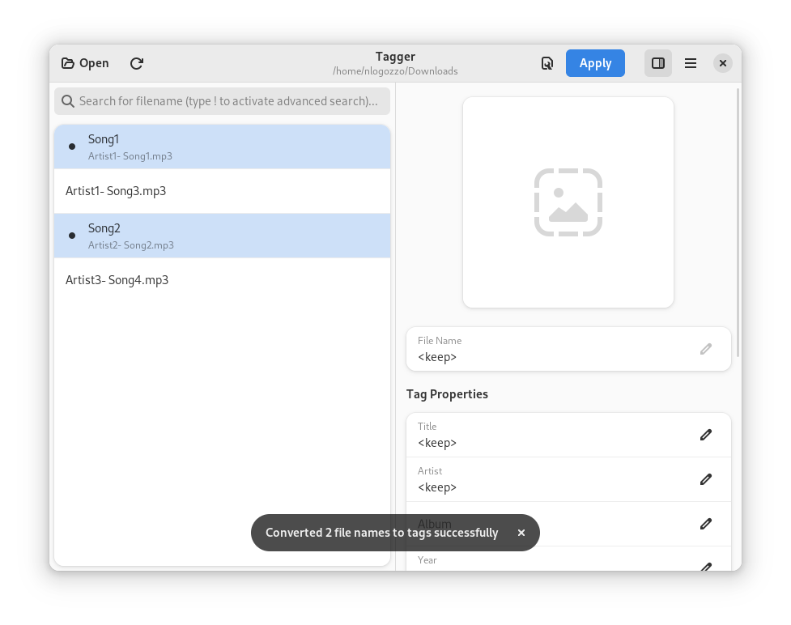Select the Artist1- Song3.mp3 row
The image size is (791, 625).
tap(223, 191)
